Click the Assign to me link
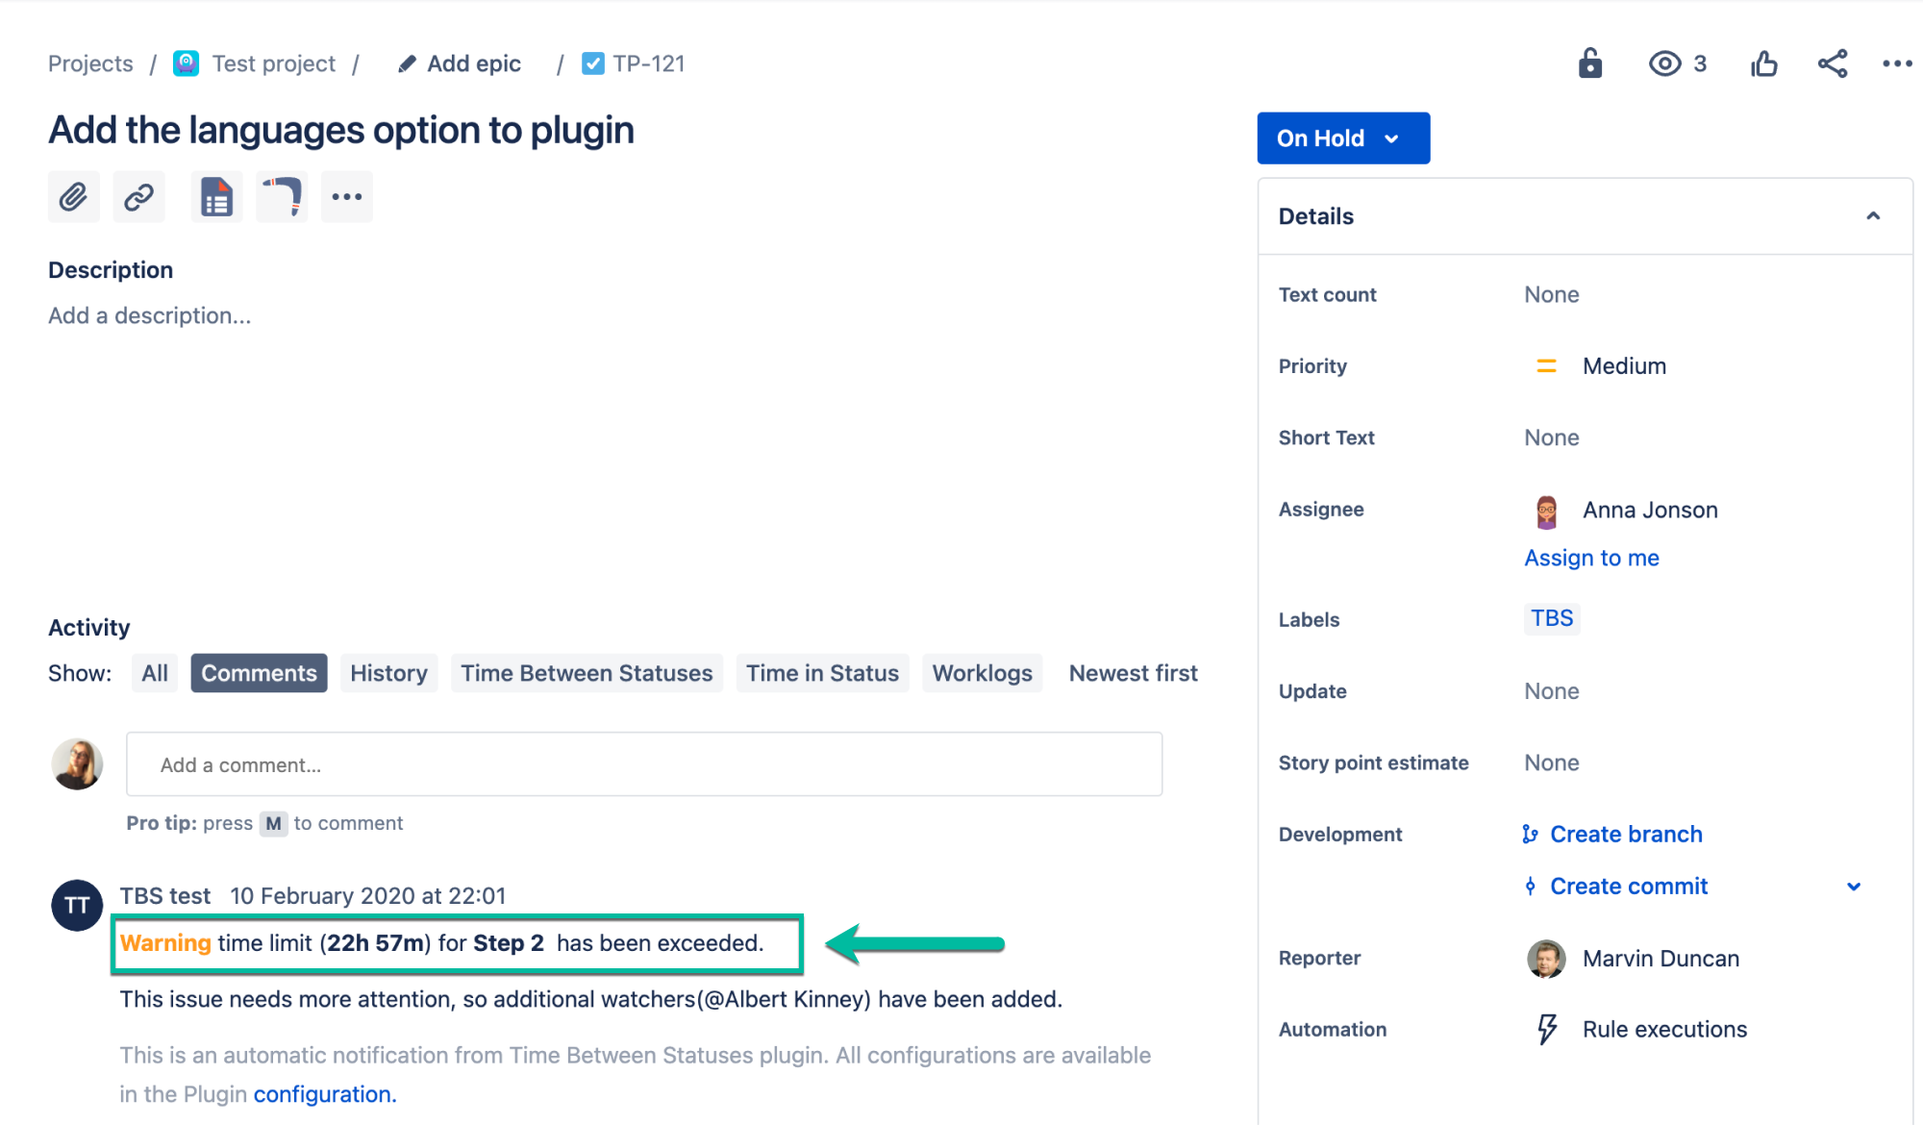This screenshot has width=1923, height=1125. 1591,558
